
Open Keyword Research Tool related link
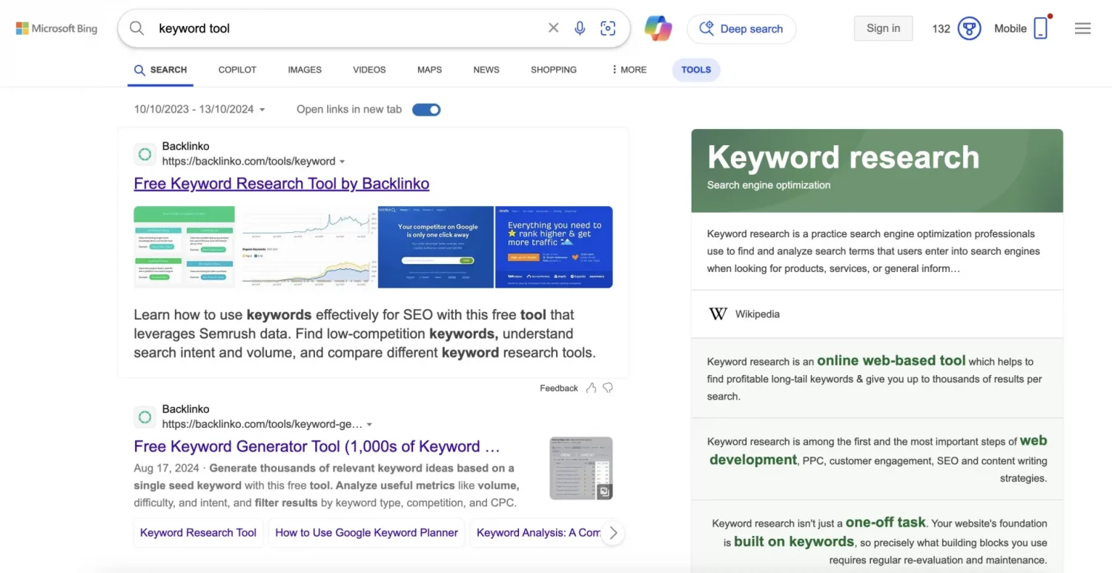(198, 532)
